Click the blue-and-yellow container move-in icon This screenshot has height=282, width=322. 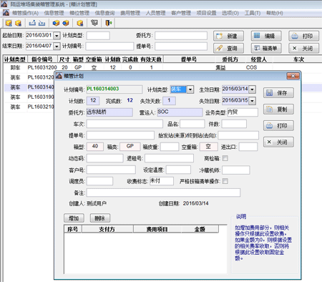[56, 23]
